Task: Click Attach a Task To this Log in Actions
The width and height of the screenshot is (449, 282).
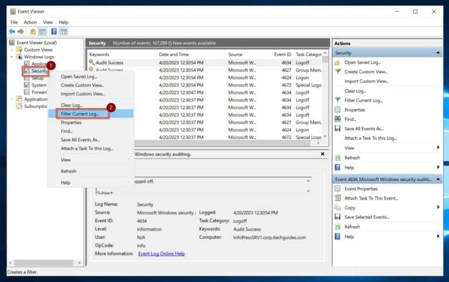Action: 371,138
